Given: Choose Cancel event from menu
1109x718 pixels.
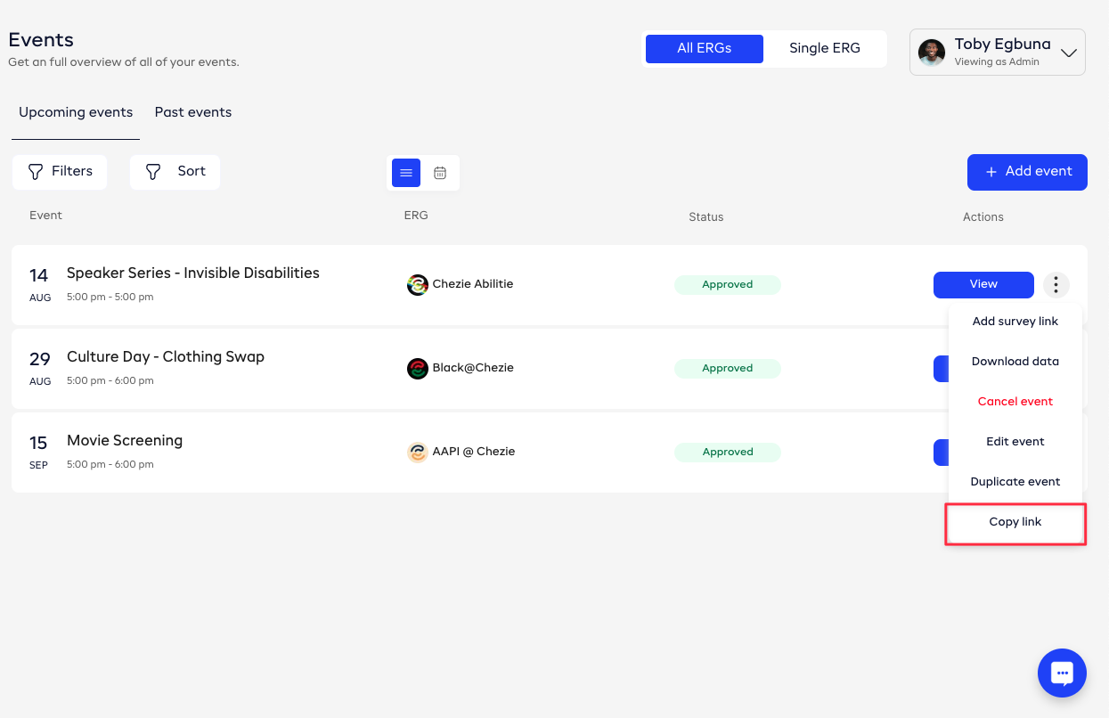Looking at the screenshot, I should (1015, 402).
